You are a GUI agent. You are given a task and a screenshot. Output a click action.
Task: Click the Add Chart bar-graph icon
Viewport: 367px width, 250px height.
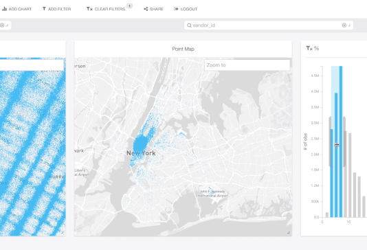point(4,9)
